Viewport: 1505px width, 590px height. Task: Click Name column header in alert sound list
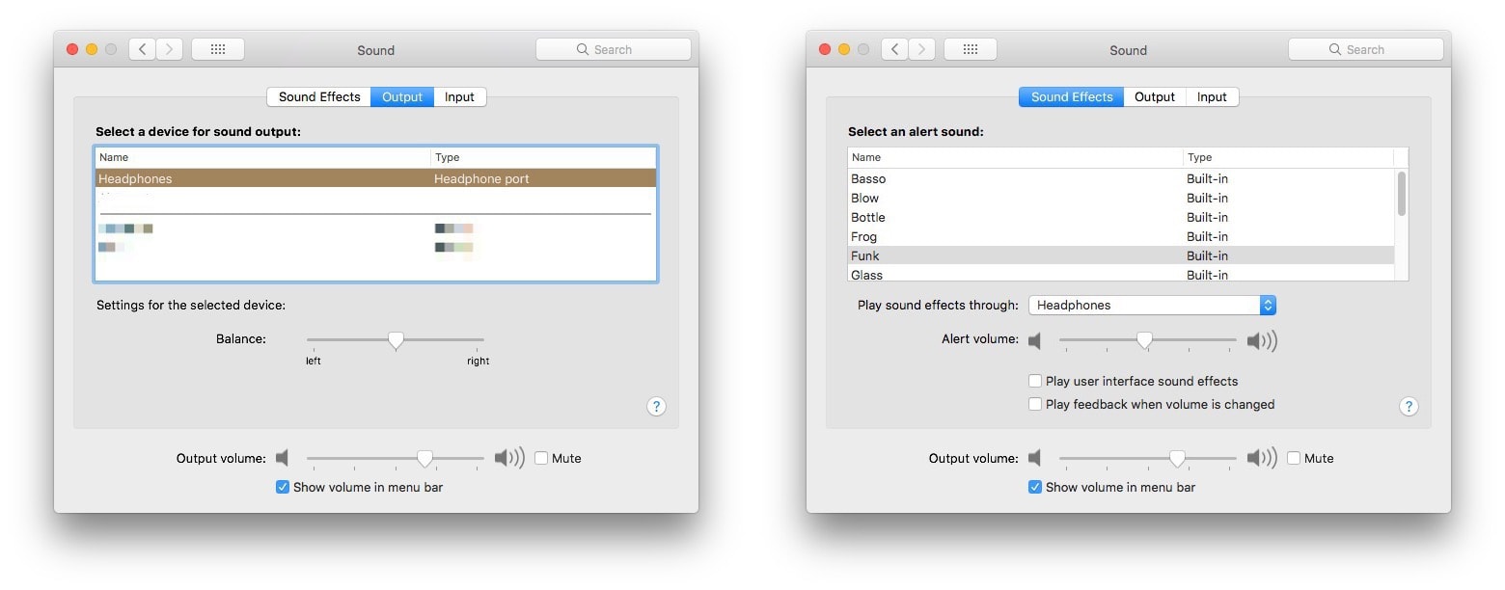1015,157
